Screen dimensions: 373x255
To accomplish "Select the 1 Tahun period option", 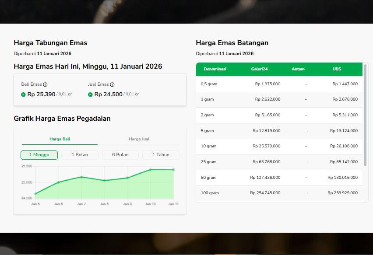I will [160, 154].
